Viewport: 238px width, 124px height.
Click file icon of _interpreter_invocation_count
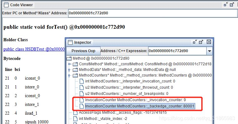82,81
